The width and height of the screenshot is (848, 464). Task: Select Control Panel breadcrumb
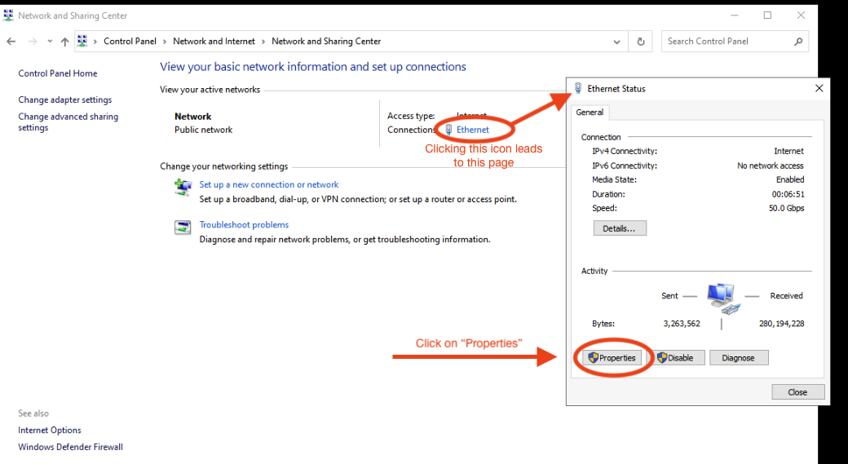tap(130, 41)
